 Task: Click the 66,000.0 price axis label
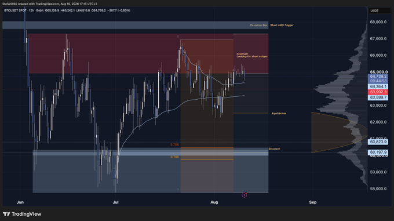(x=378, y=55)
